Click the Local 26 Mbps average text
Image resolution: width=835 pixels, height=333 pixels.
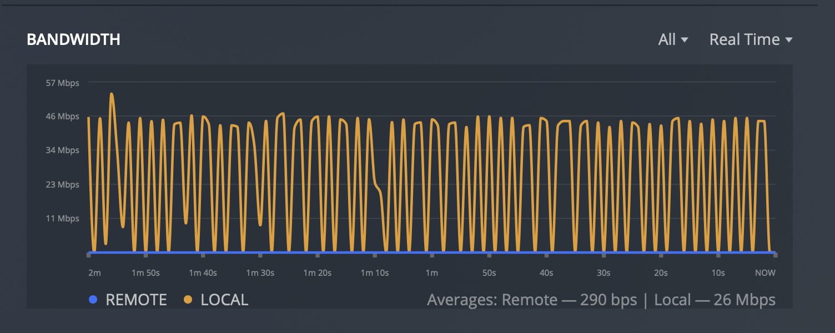715,300
